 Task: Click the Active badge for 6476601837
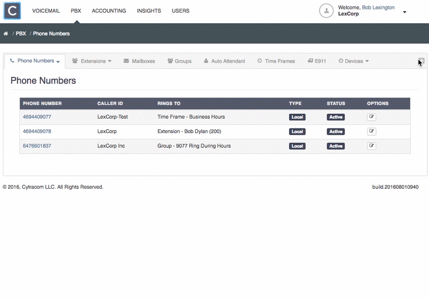coord(336,146)
